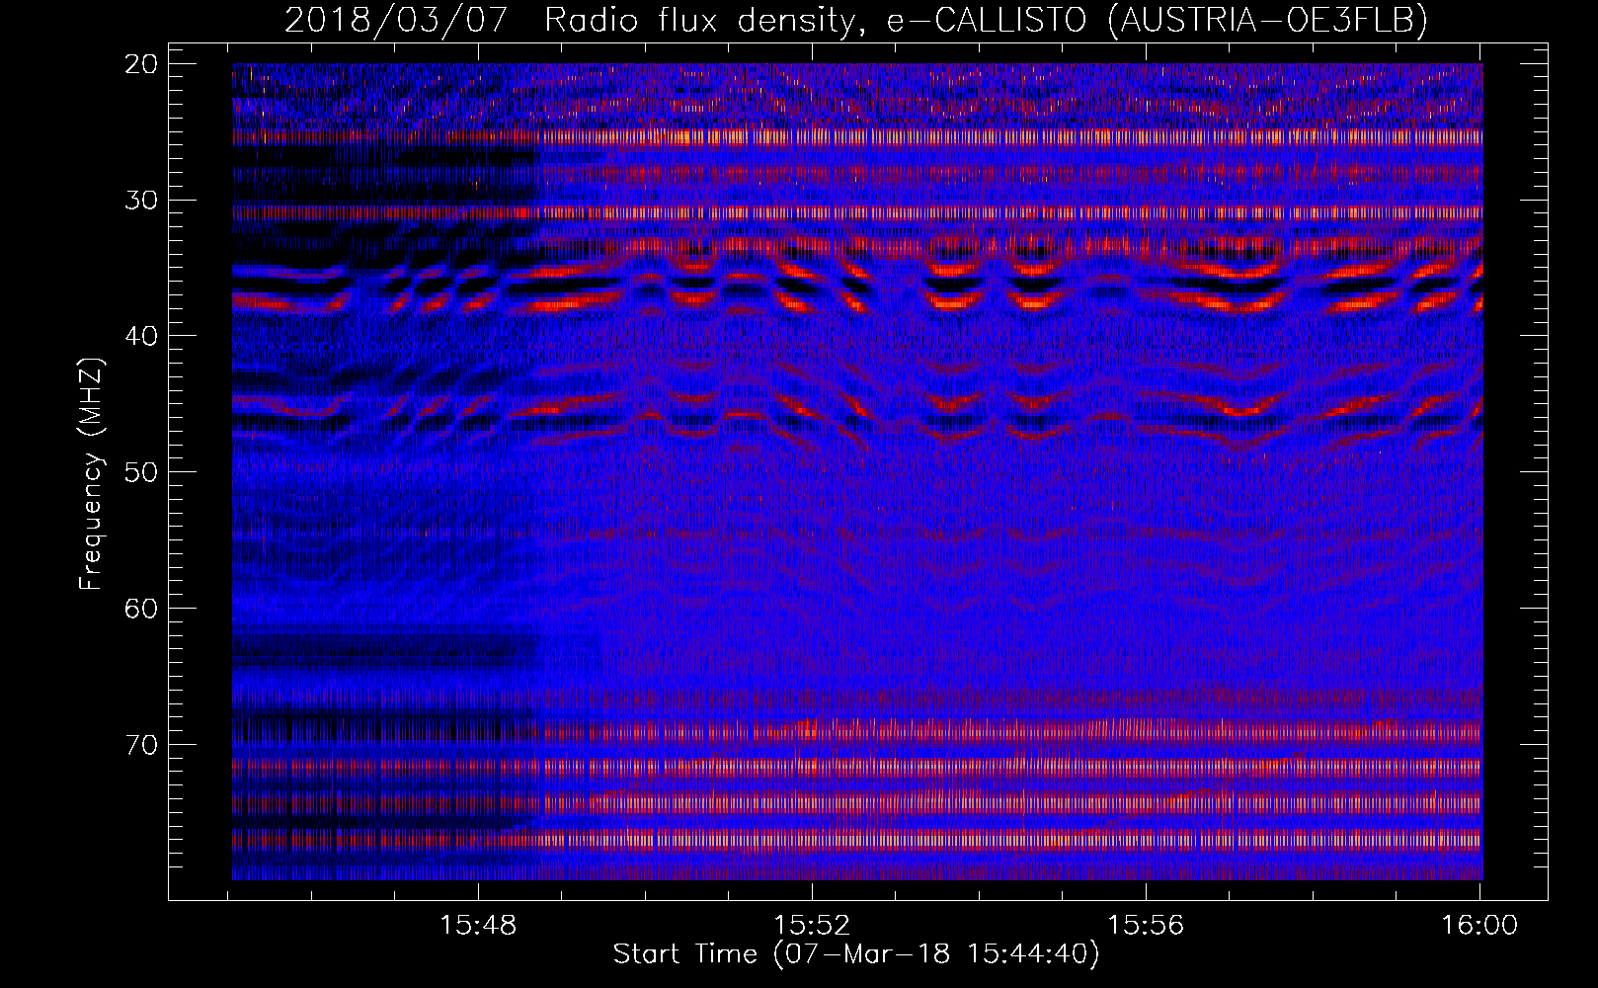
Task: Click the 60 frequency tick label
Action: [x=142, y=608]
